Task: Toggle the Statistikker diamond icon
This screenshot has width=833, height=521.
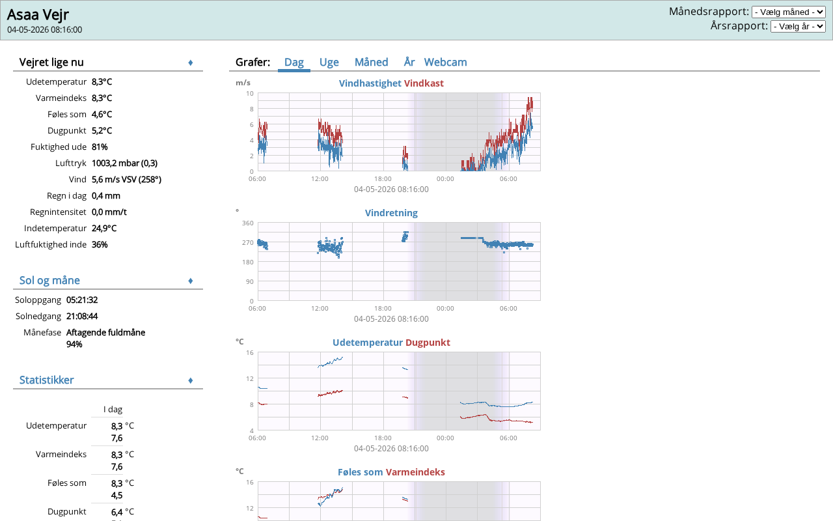Action: 191,380
